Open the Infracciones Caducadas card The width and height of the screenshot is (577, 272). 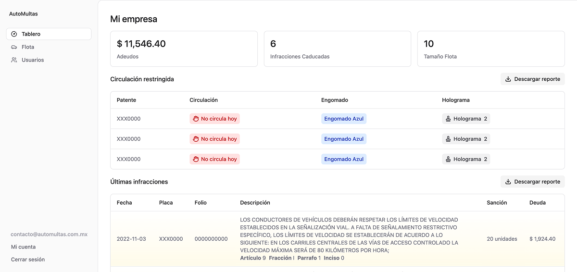(337, 49)
